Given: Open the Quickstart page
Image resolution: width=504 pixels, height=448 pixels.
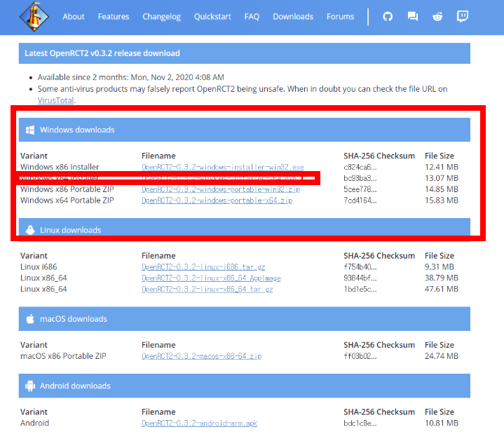Looking at the screenshot, I should (x=212, y=16).
